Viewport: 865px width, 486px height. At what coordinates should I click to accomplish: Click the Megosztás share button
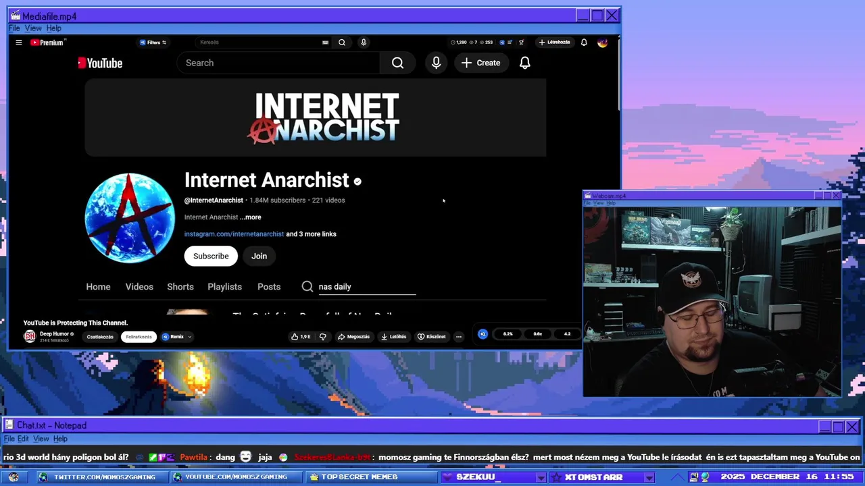click(354, 336)
